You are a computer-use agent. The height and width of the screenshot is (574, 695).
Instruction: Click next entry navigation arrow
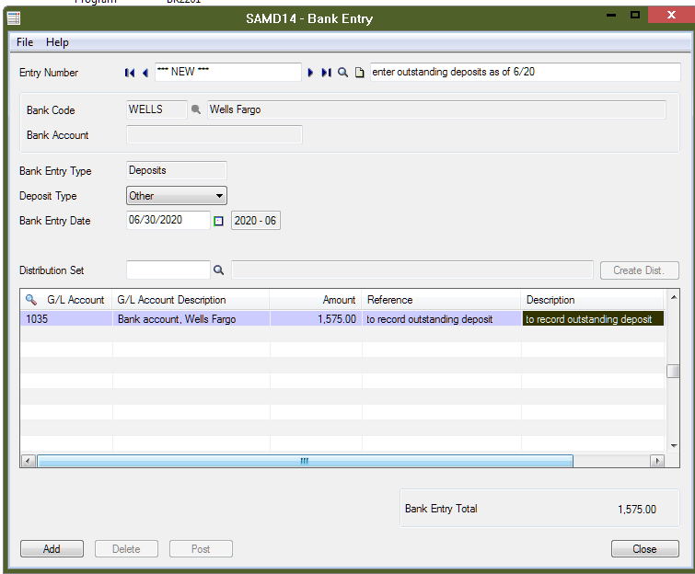coord(310,73)
